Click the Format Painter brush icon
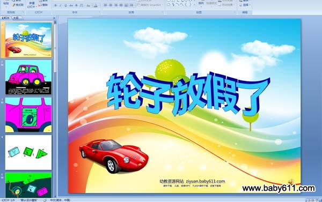The image size is (322, 202). tap(13, 5)
